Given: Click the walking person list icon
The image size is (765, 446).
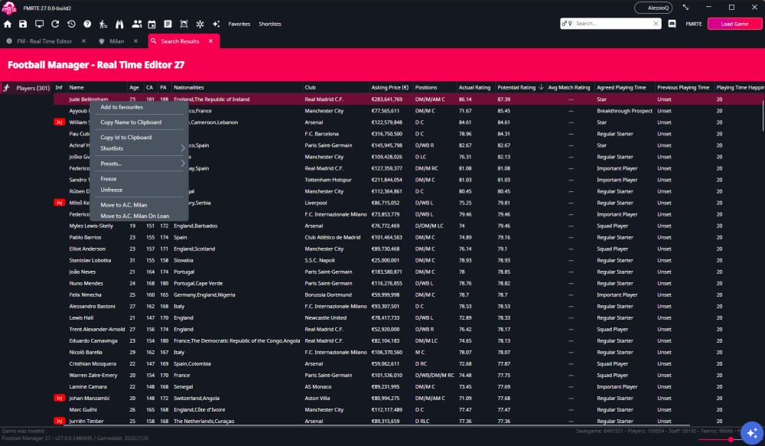Looking at the screenshot, I should click(103, 24).
